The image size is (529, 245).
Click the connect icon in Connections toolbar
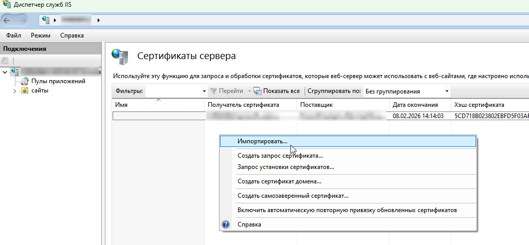(x=5, y=61)
